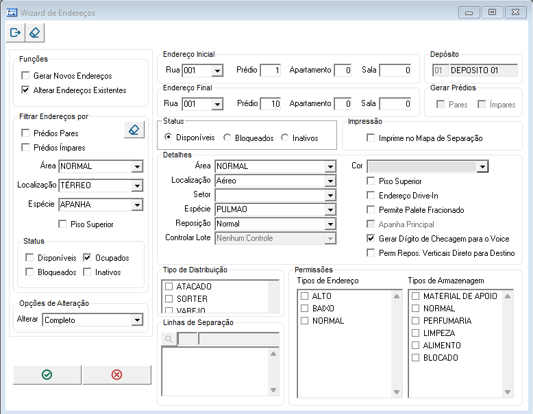The image size is (533, 414).
Task: Enable Imprime no Mapa de Separação
Action: (371, 138)
